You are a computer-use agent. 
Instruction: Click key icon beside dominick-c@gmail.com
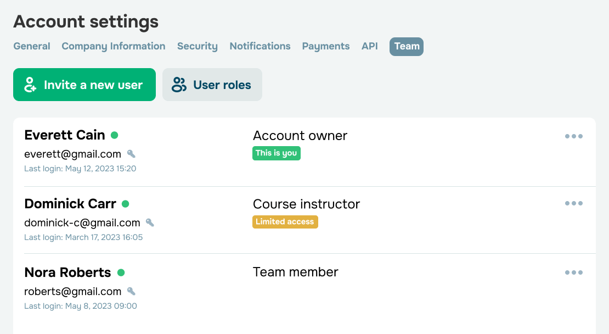150,222
